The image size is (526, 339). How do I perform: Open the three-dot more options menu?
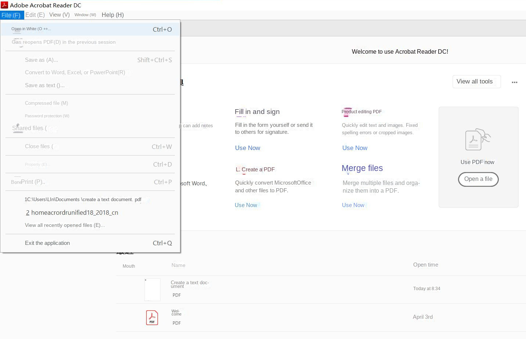(x=515, y=82)
